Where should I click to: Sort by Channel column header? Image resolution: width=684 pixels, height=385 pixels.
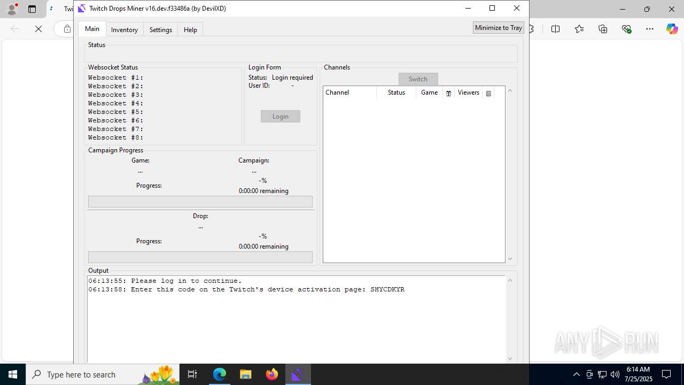[x=349, y=93]
